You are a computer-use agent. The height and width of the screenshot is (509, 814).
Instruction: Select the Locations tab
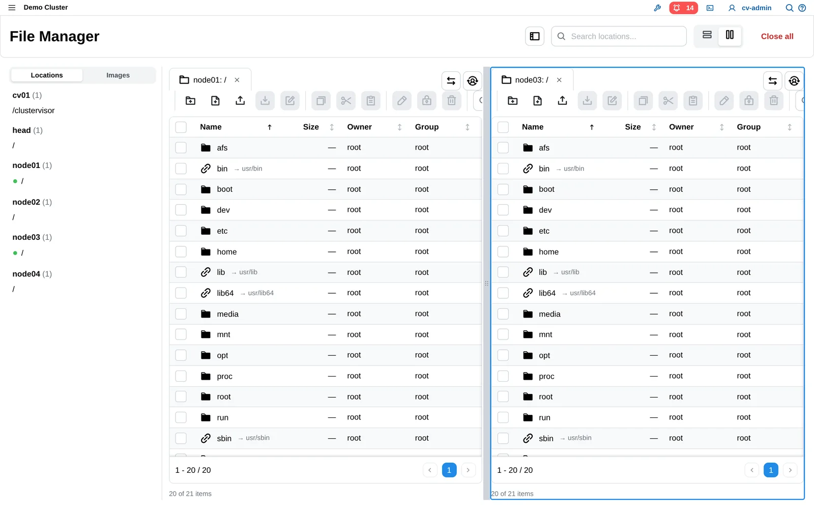47,75
